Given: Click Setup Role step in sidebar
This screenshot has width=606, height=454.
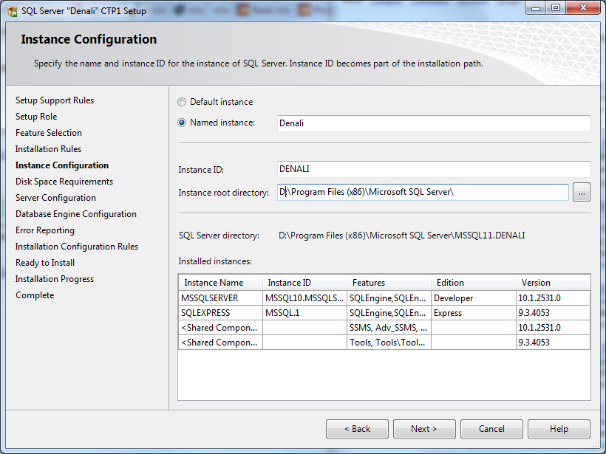Looking at the screenshot, I should [x=36, y=117].
